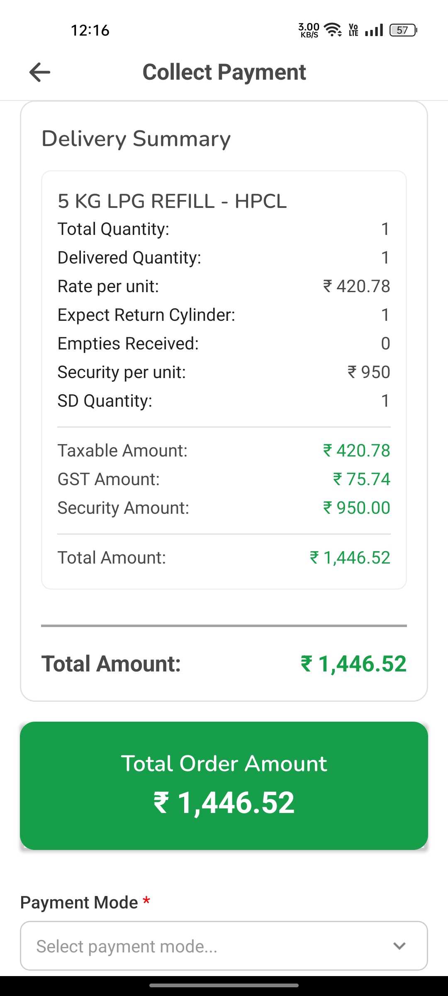
Task: Tap the 12:16 clock in status bar
Action: tap(90, 30)
